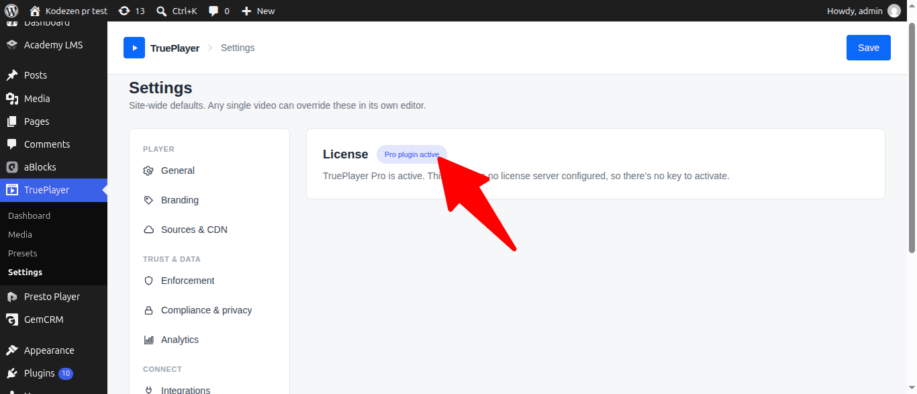Viewport: 917px width, 394px height.
Task: Click the Appearance brush icon
Action: click(11, 350)
